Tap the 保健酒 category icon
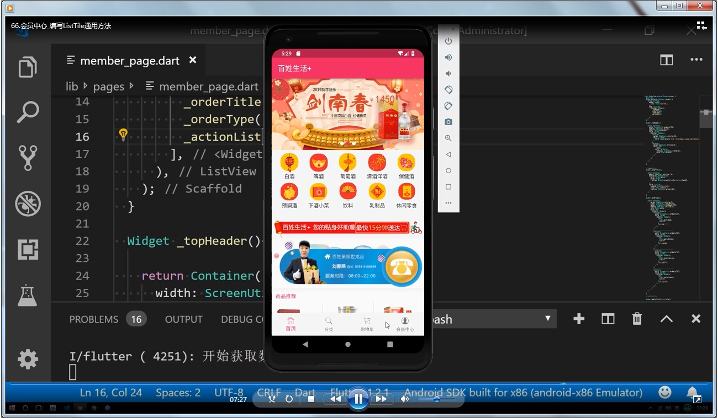Screen dimensions: 718x418 [x=406, y=163]
